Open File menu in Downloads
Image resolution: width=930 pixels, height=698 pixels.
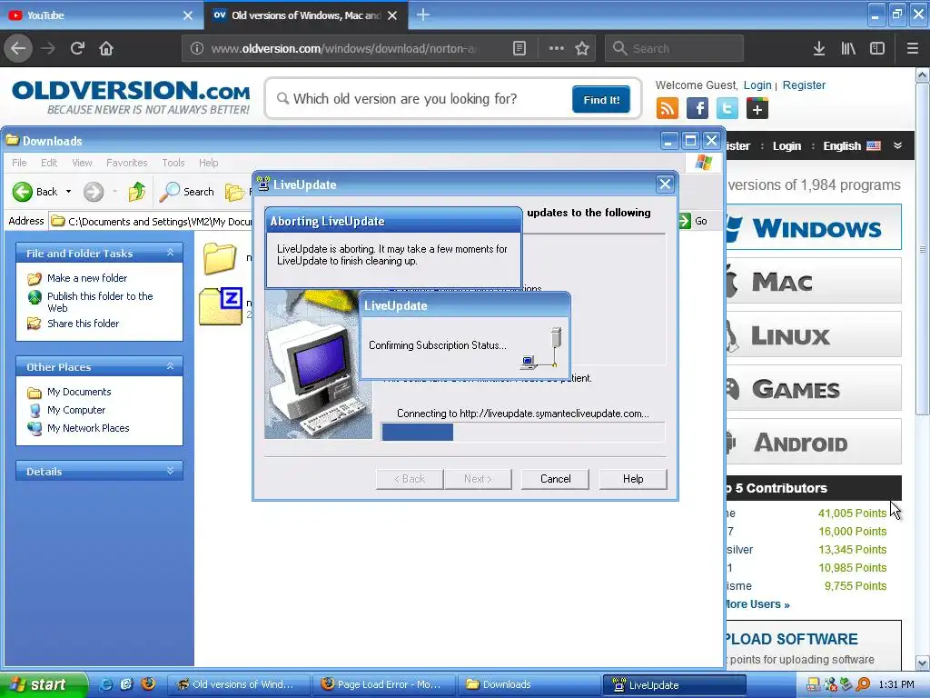pos(19,163)
